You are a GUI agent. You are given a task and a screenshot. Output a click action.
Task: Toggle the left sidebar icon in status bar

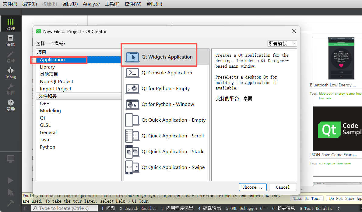click(x=25, y=208)
